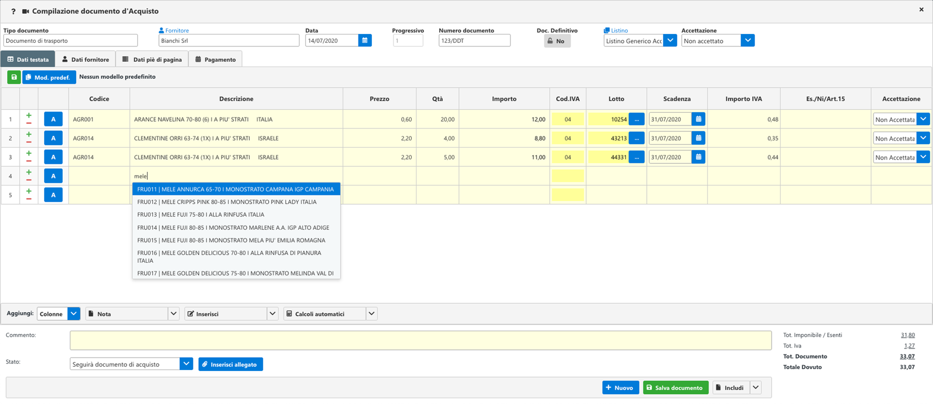Click the green plus on row 2
The image size is (933, 404).
click(29, 135)
